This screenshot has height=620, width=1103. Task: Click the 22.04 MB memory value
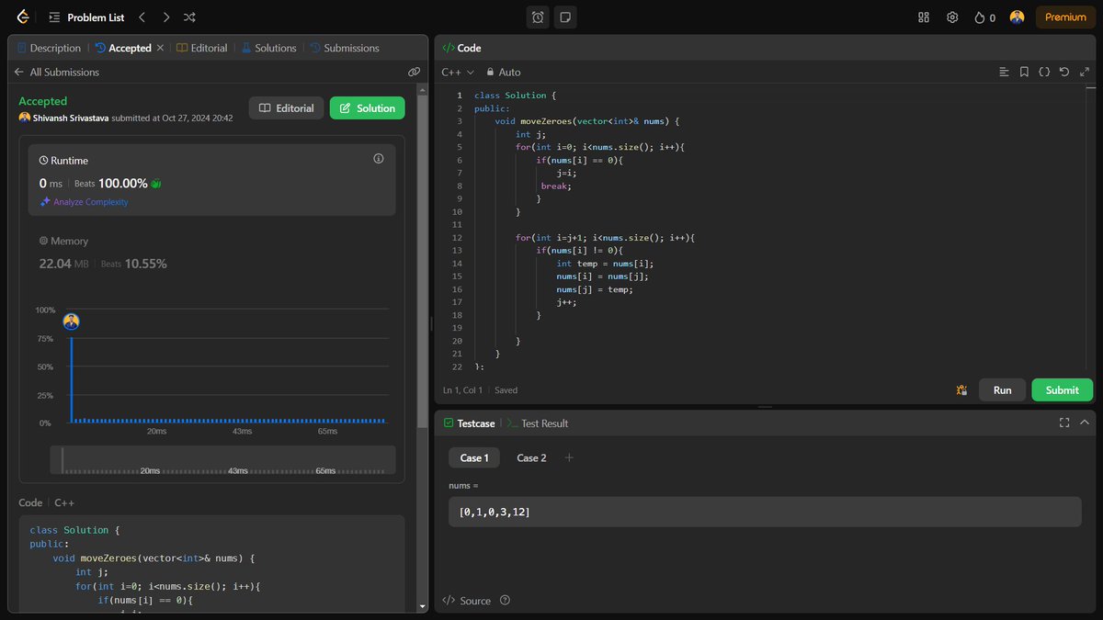(x=64, y=264)
